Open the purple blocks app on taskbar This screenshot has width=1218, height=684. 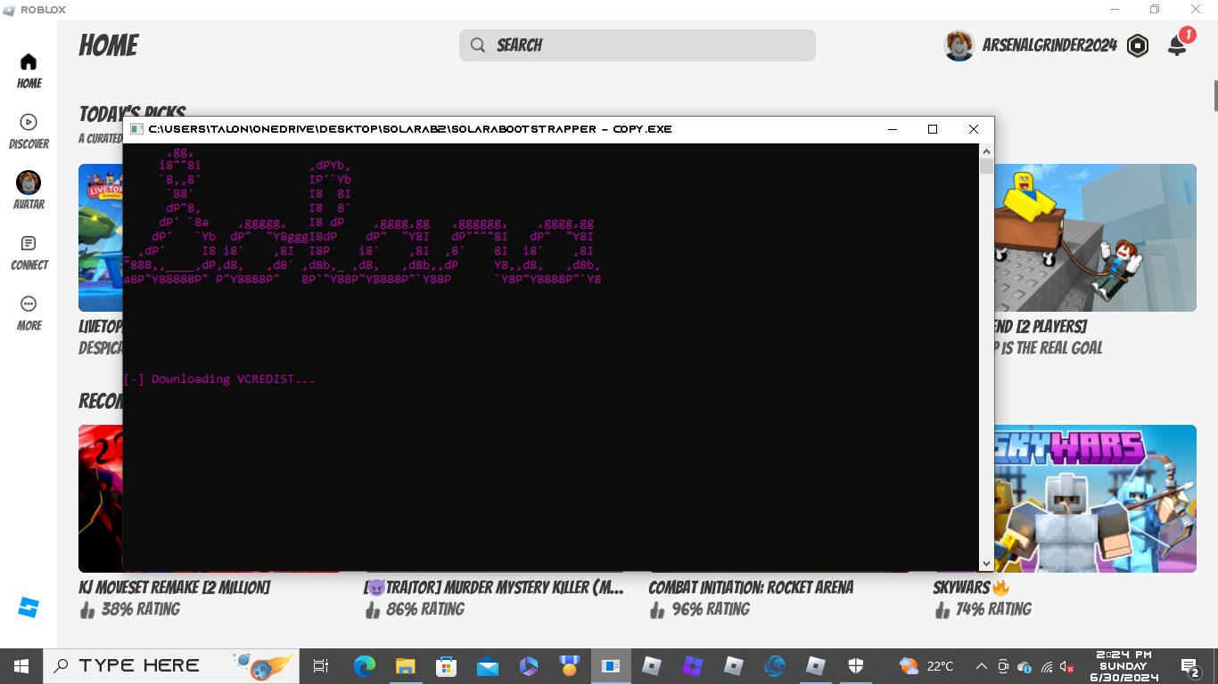click(693, 665)
